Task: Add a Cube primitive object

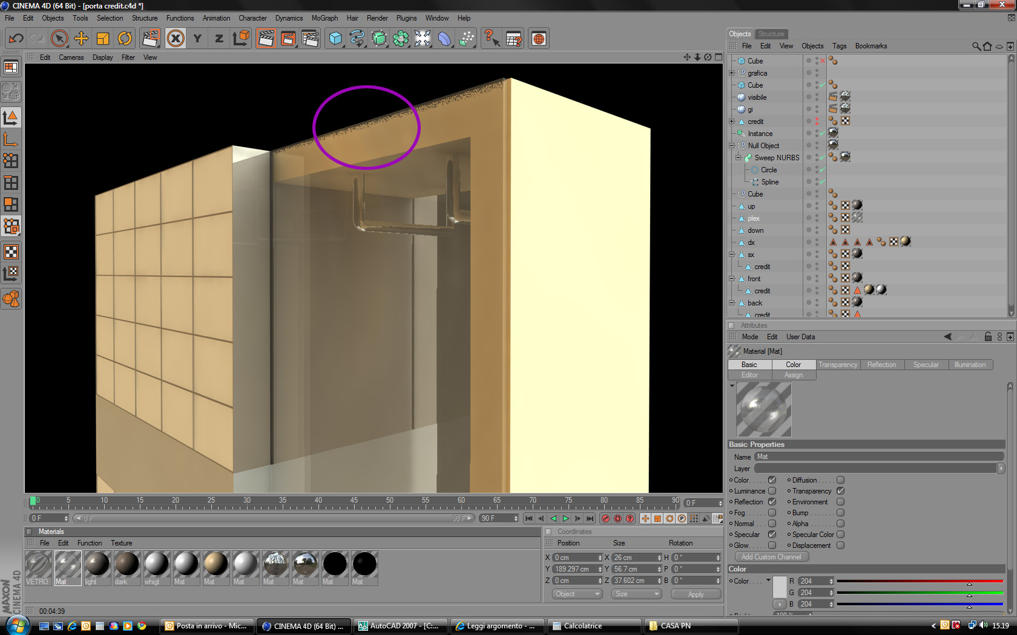Action: (335, 39)
